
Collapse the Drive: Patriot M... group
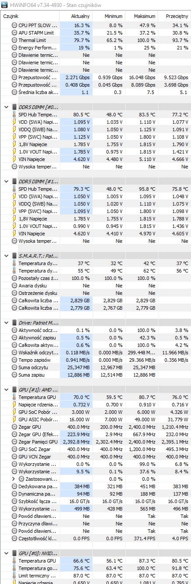(5, 322)
